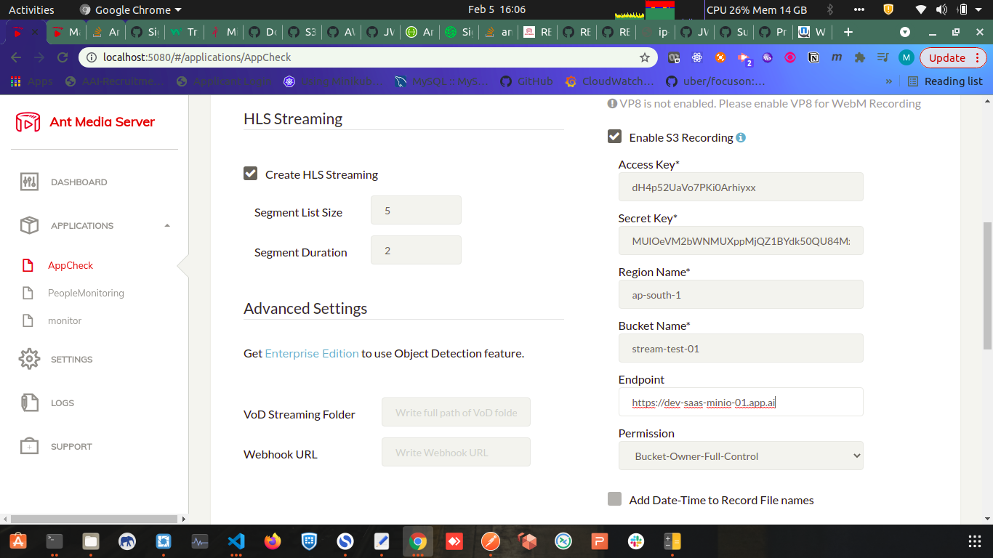Launch Firefox from the dock
Screen dimensions: 993x558
coord(273,541)
